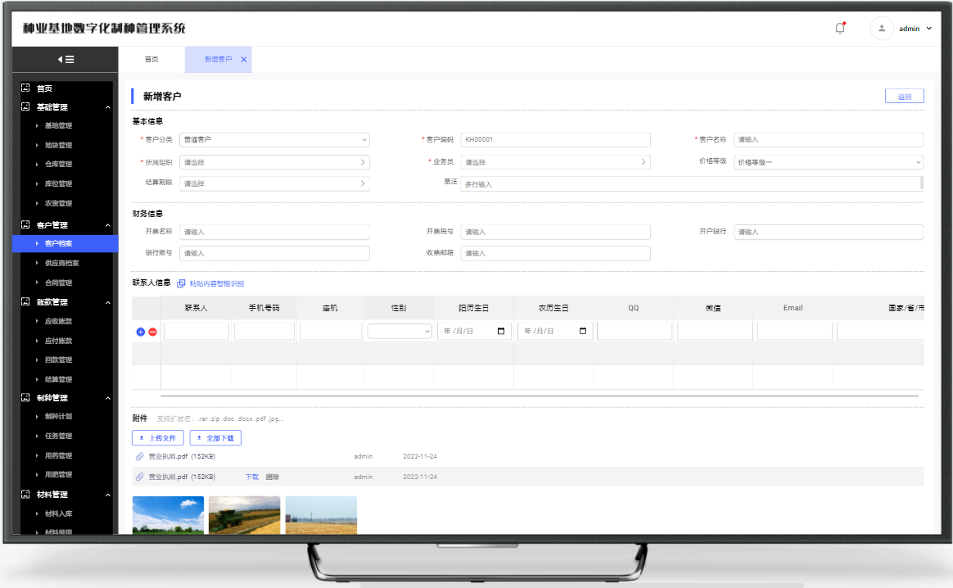Open calendar picker for 阳历生日 field
Image resolution: width=953 pixels, height=588 pixels.
click(501, 332)
